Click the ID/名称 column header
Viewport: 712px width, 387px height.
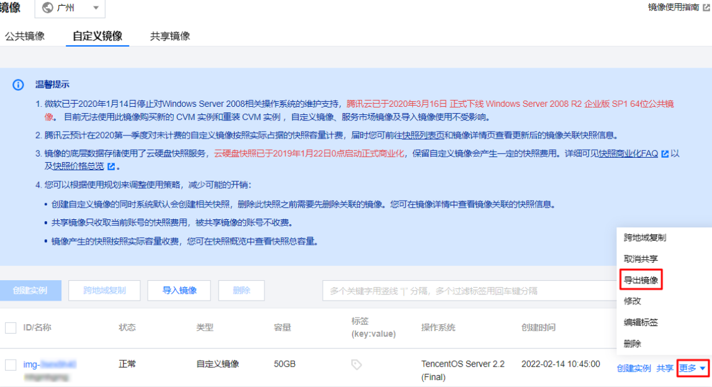point(37,327)
